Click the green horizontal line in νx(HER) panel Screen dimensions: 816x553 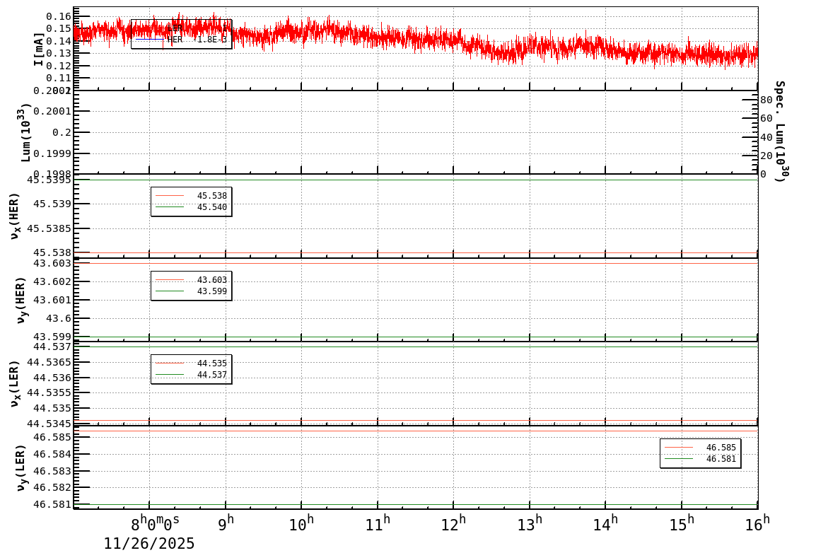pos(424,179)
